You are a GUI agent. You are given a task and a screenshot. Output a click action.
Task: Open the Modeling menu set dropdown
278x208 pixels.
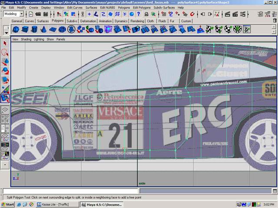tap(13, 14)
